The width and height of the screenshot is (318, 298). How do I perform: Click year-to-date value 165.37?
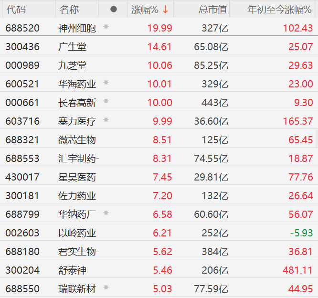point(298,121)
